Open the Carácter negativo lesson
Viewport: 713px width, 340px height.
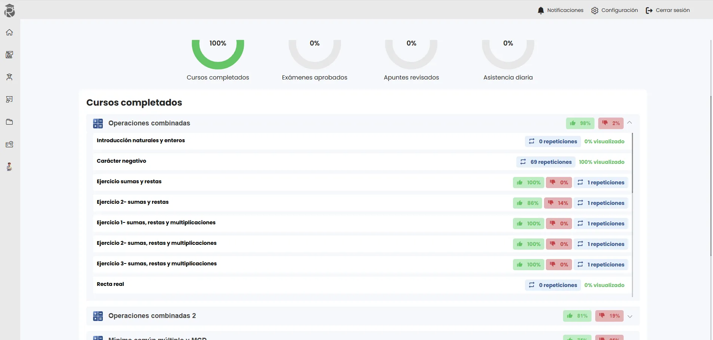(122, 161)
